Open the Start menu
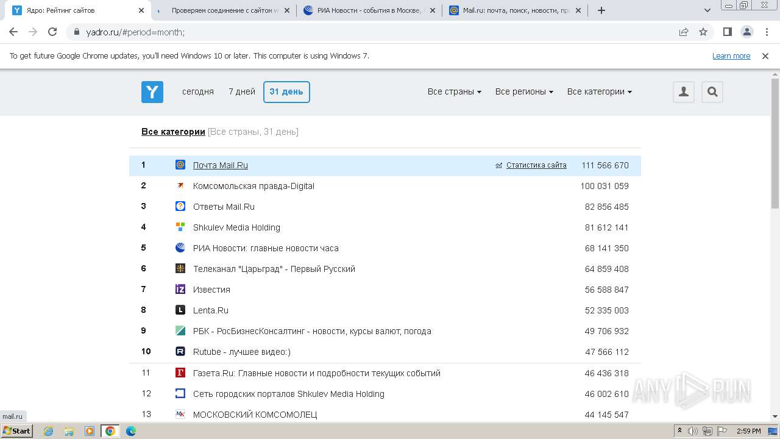Image resolution: width=780 pixels, height=439 pixels. click(16, 431)
